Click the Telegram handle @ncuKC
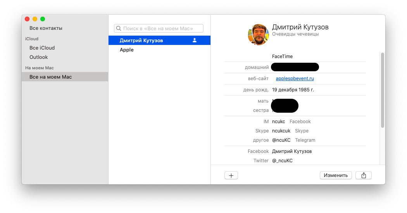Screen dimensions: 407x213 point(281,140)
